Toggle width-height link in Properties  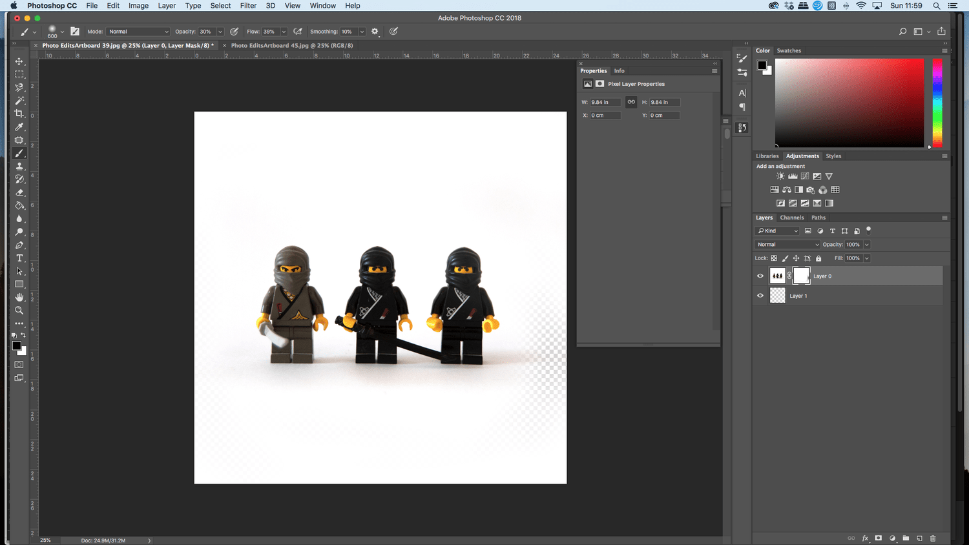631,102
